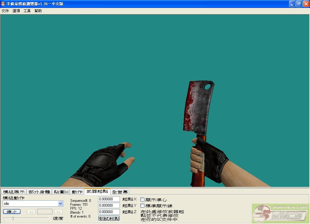Switch to the 部分身體 tab

pyautogui.click(x=39, y=192)
